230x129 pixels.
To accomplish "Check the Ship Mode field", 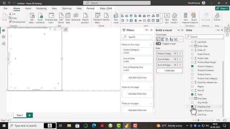I will click(192, 102).
